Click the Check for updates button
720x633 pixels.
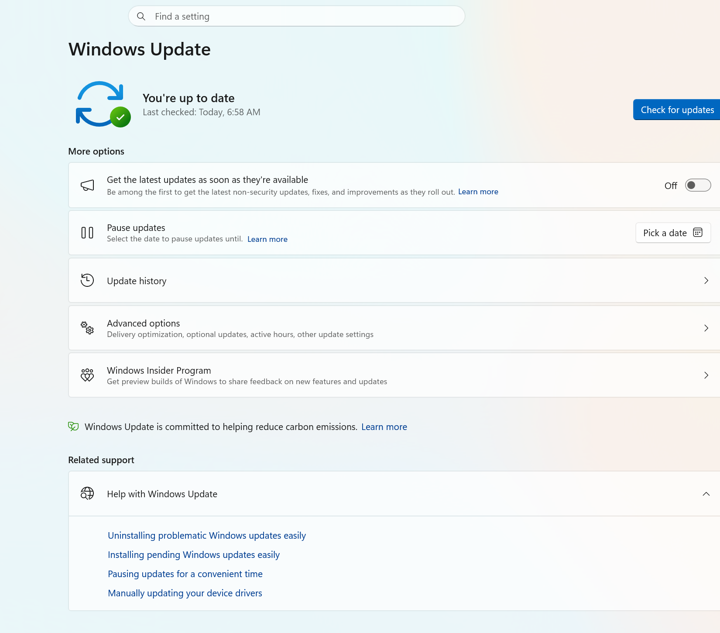point(677,110)
